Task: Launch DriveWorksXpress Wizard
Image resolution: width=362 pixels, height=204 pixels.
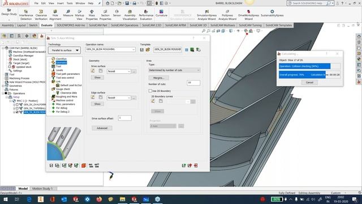Action: pyautogui.click(x=249, y=15)
